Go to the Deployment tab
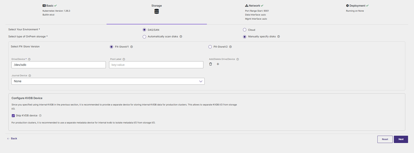The image size is (414, 153). click(x=357, y=5)
